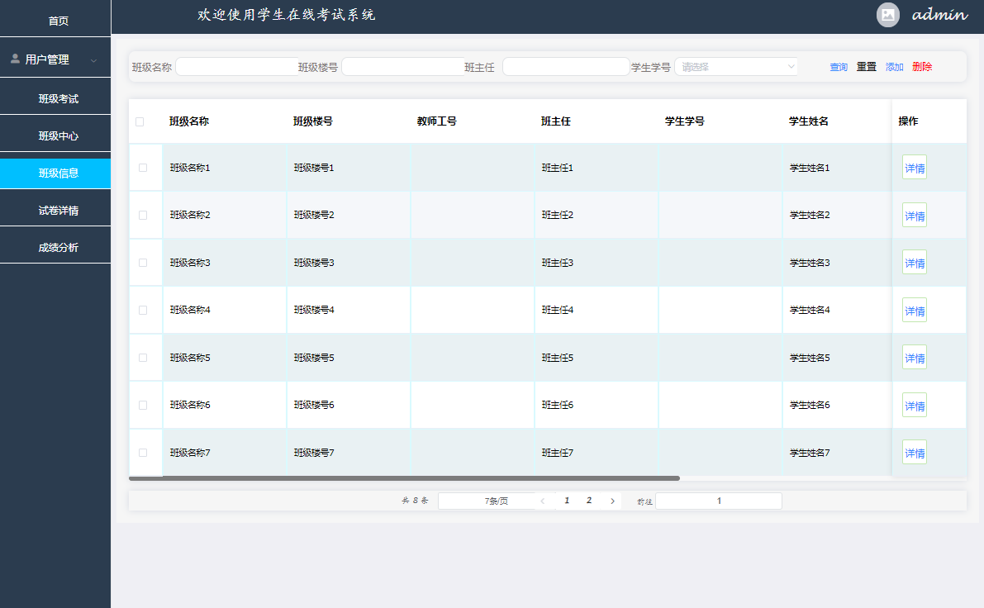Click the 班级楼号 column header

pyautogui.click(x=312, y=121)
